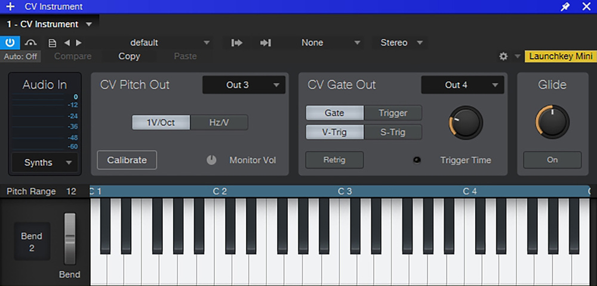
Task: Click the pitch Bend wheel slider
Action: click(x=70, y=238)
